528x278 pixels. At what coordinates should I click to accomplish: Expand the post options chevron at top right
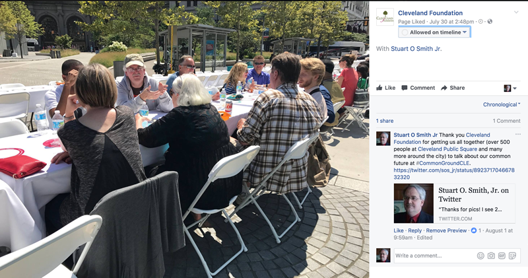pos(516,13)
